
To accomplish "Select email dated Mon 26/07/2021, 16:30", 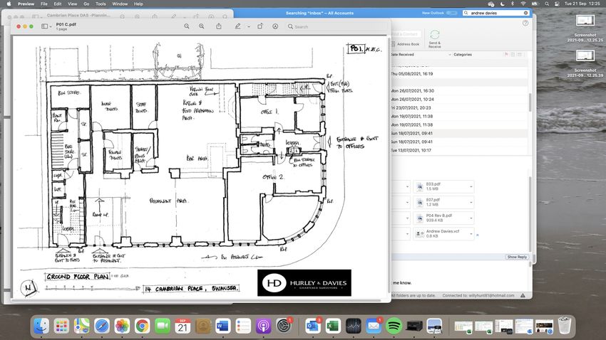I will 460,91.
